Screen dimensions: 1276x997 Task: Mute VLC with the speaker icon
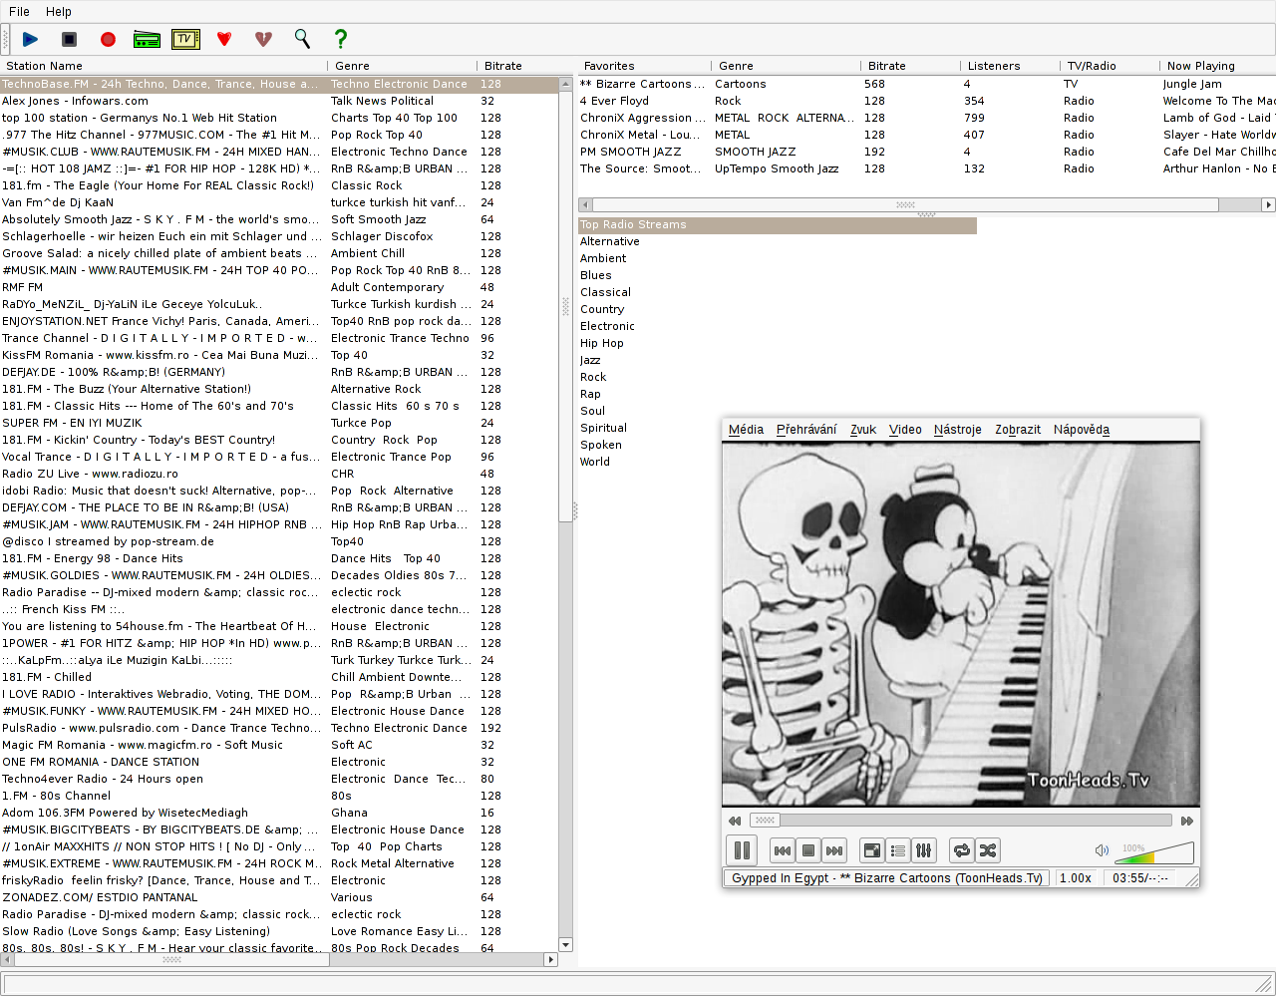tap(1102, 850)
